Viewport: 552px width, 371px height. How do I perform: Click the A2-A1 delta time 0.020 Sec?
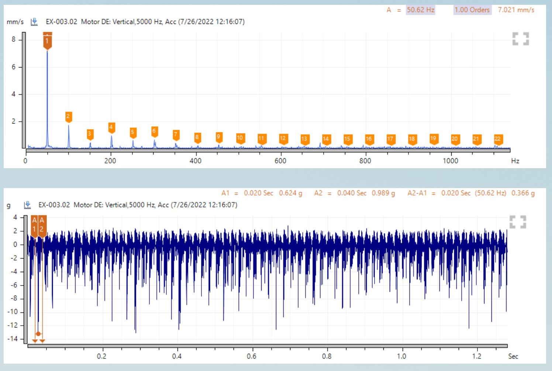(x=456, y=193)
